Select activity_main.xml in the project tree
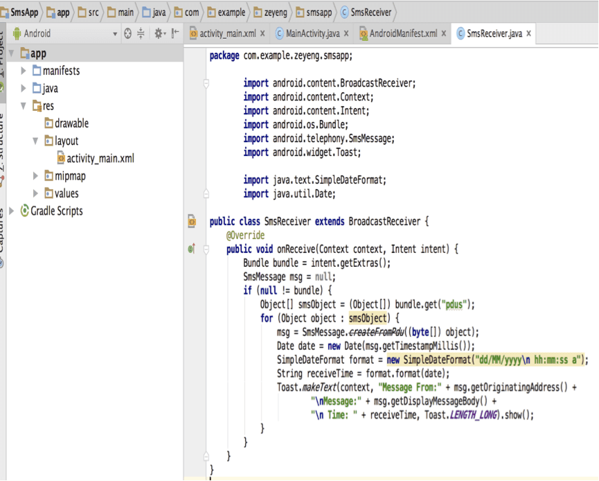Image resolution: width=599 pixels, height=481 pixels. (x=100, y=159)
